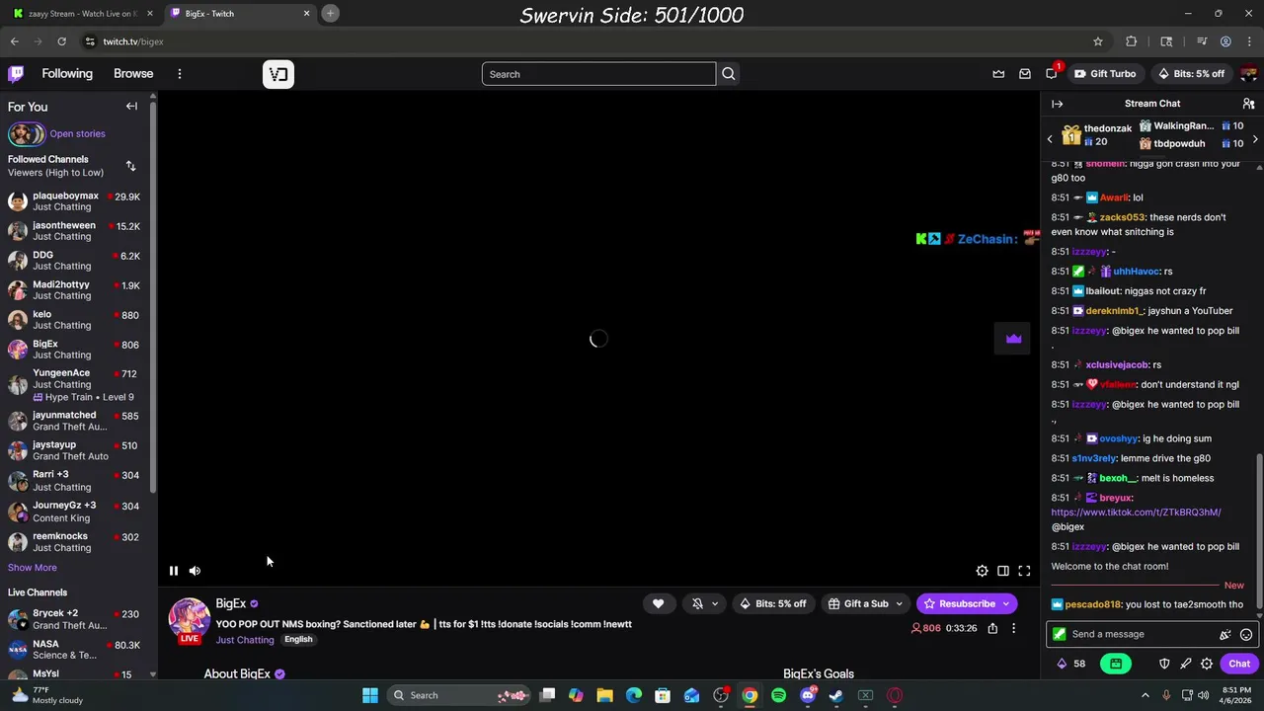Open Prime loot crown icon
The image size is (1264, 711).
tap(998, 74)
